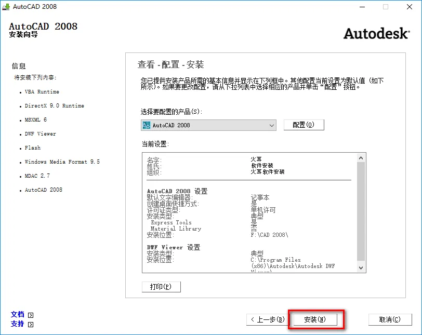Click the AutoCAD 2008 设置 heading
Viewport: 422px width, 335px height.
tap(177, 191)
